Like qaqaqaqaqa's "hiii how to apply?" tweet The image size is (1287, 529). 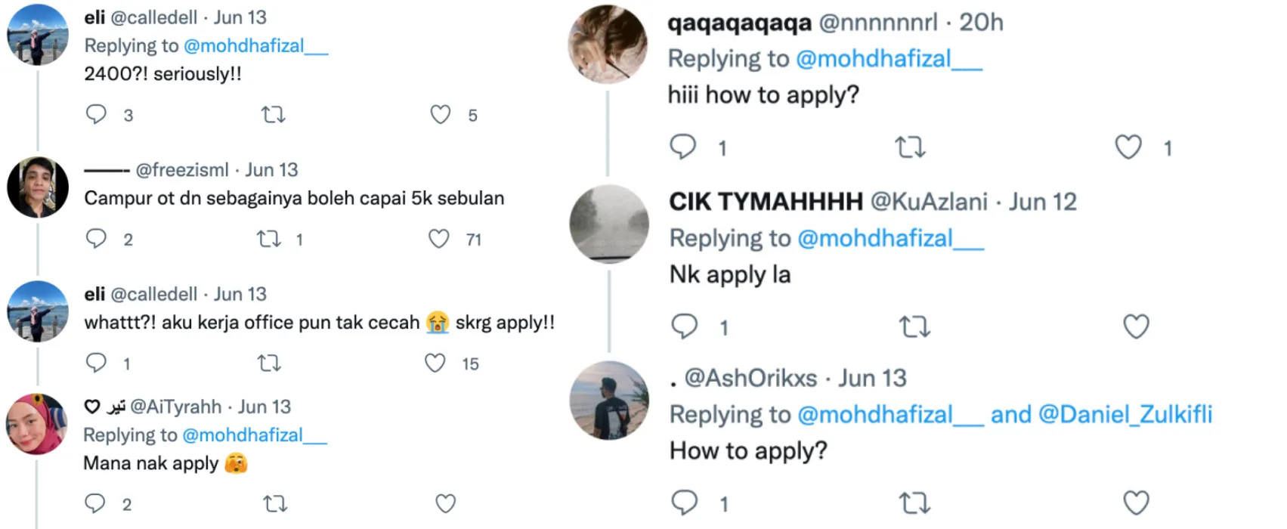1128,147
